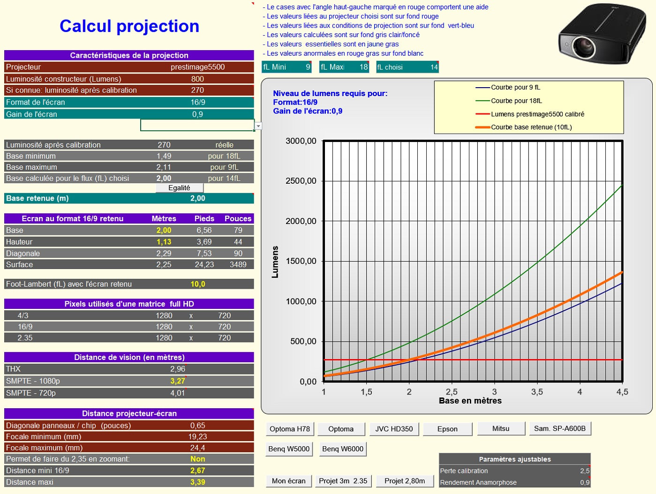Select the Base maximum value 2,11
656x494 pixels.
click(164, 167)
